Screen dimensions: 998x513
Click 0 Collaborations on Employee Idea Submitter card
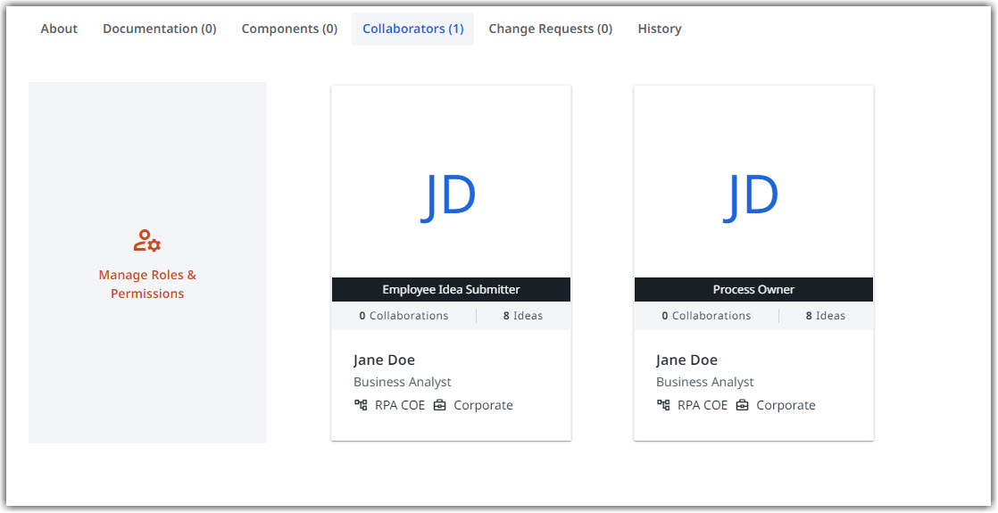coord(403,316)
